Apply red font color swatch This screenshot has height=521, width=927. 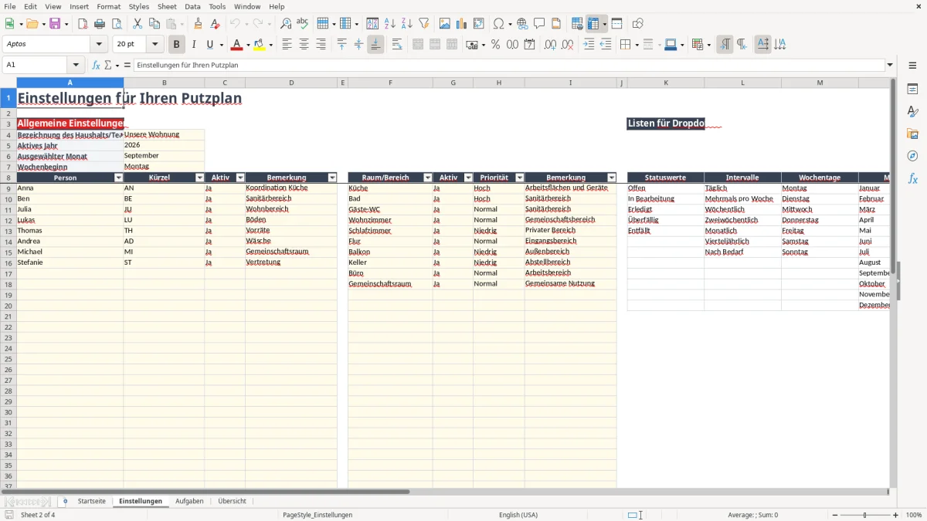(236, 45)
